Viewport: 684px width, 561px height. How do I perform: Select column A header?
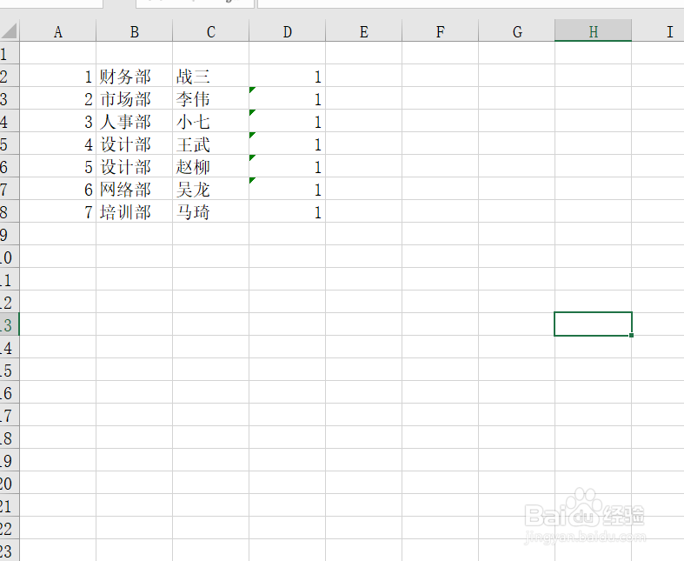[x=58, y=31]
